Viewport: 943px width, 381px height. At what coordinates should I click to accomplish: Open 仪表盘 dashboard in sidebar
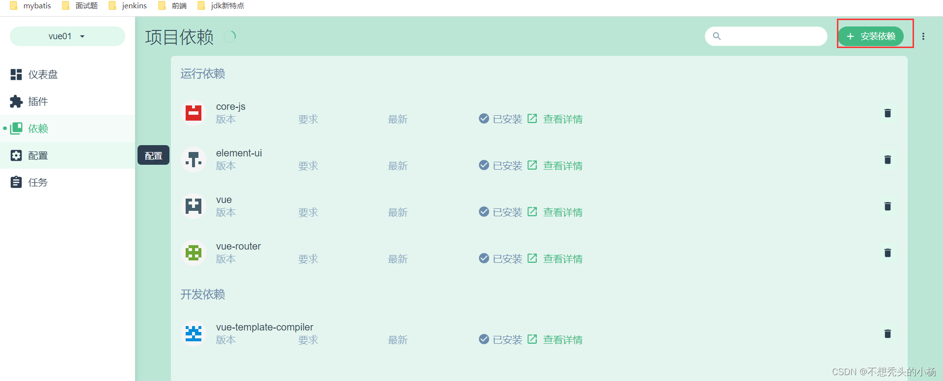pyautogui.click(x=67, y=75)
